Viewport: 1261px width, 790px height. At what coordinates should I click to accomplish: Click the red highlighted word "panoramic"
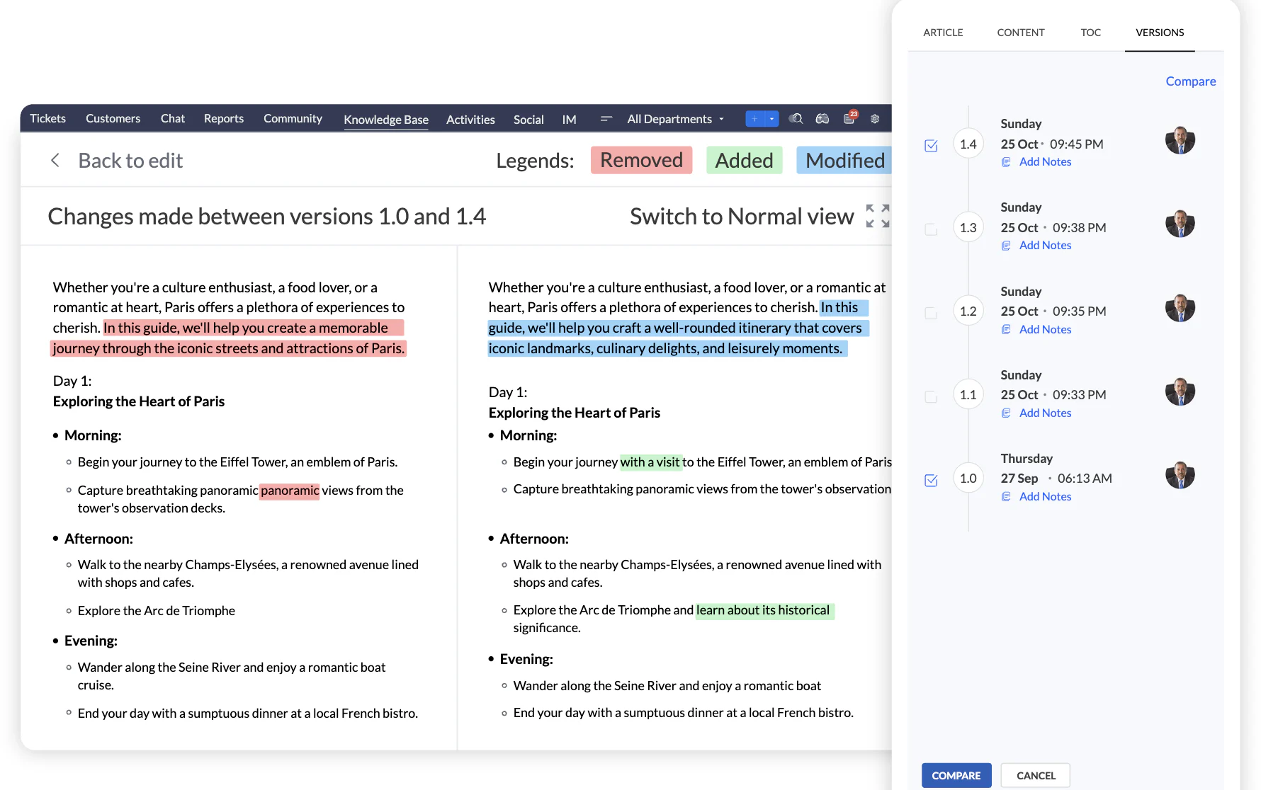pyautogui.click(x=290, y=491)
